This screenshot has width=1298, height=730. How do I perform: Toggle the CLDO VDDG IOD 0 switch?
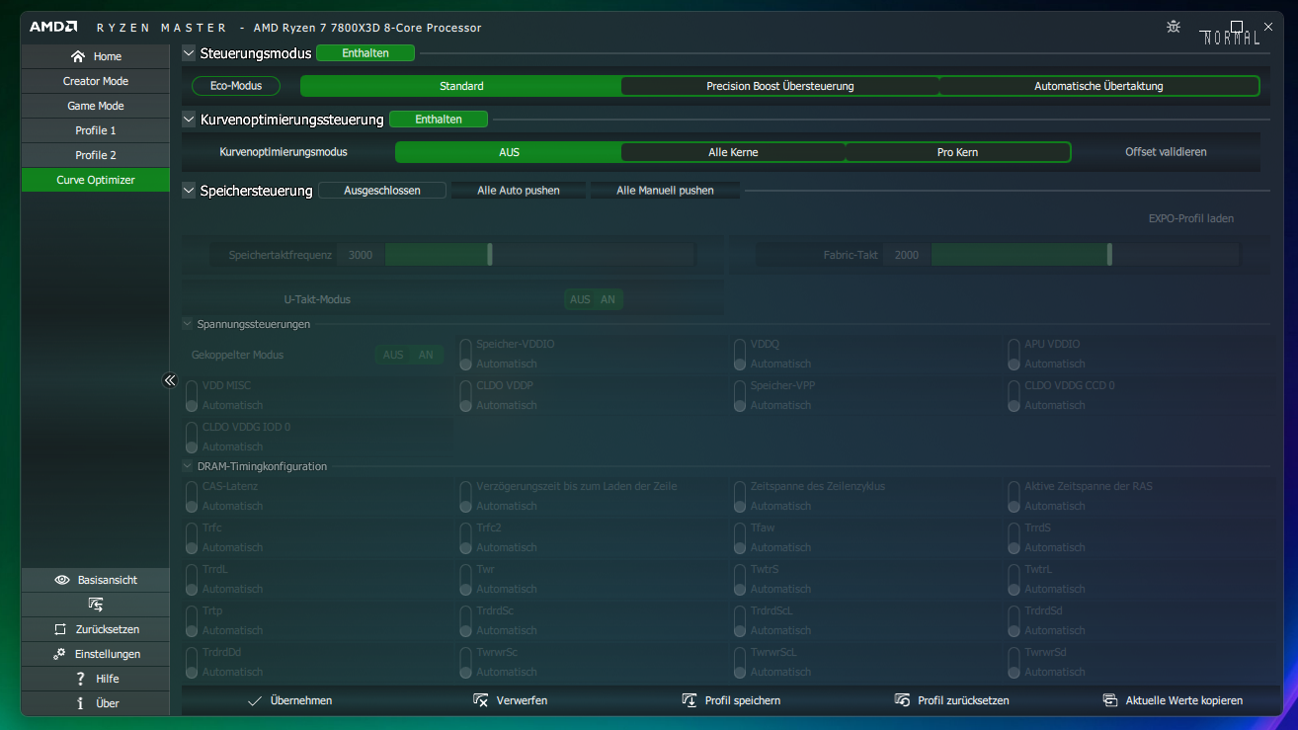[192, 437]
